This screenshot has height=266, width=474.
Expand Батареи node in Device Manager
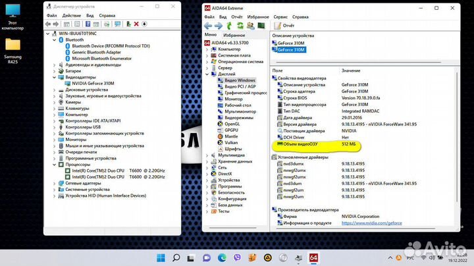pyautogui.click(x=55, y=71)
